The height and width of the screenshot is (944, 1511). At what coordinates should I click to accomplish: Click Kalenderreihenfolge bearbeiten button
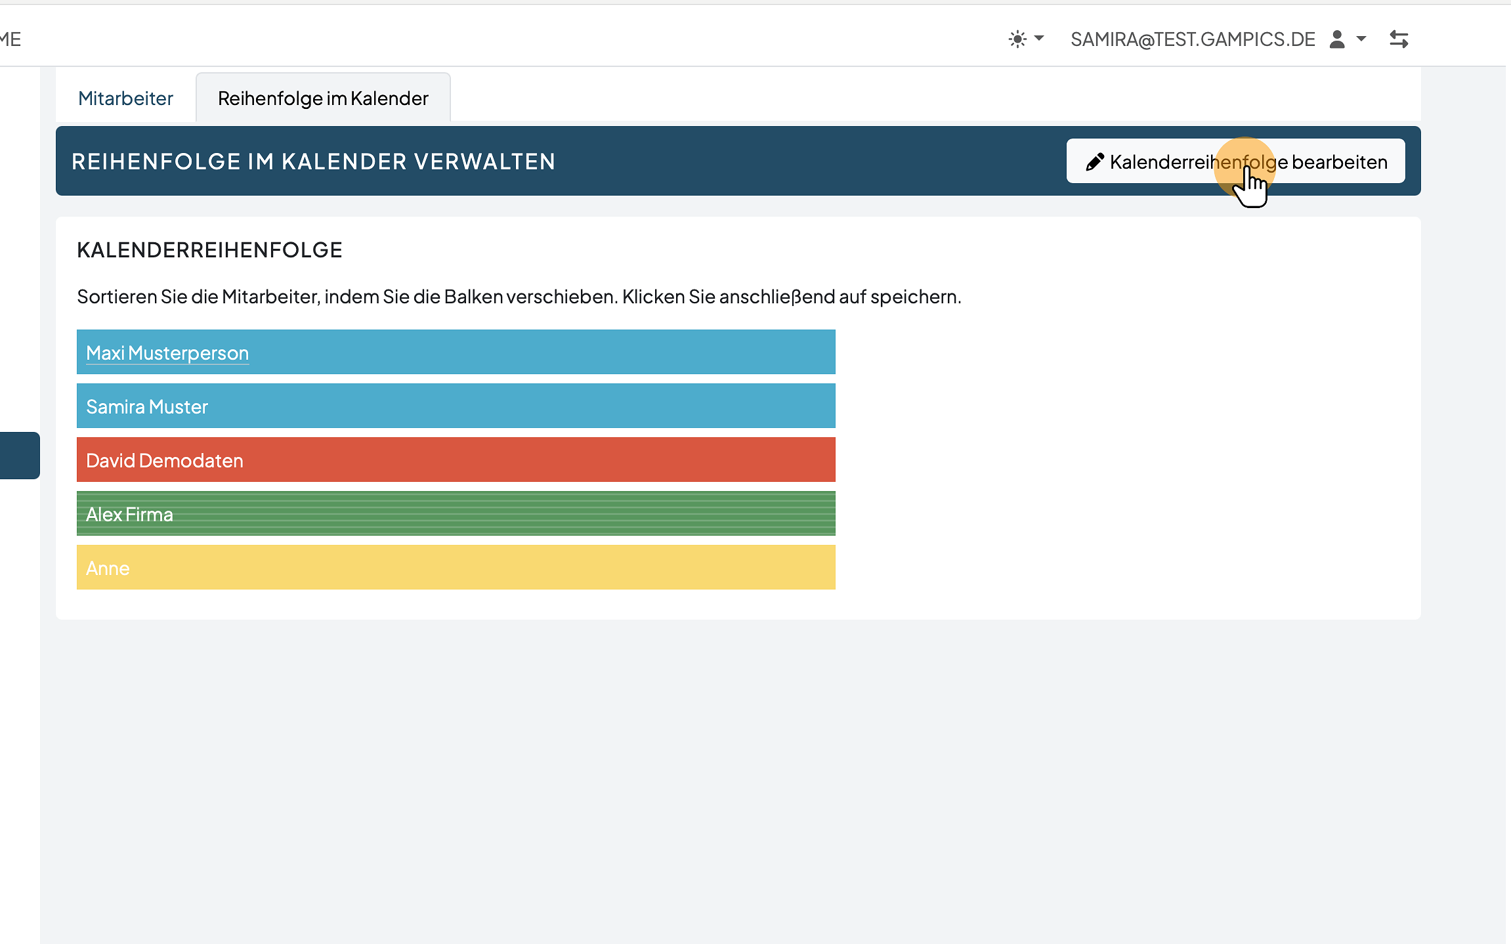click(x=1235, y=161)
